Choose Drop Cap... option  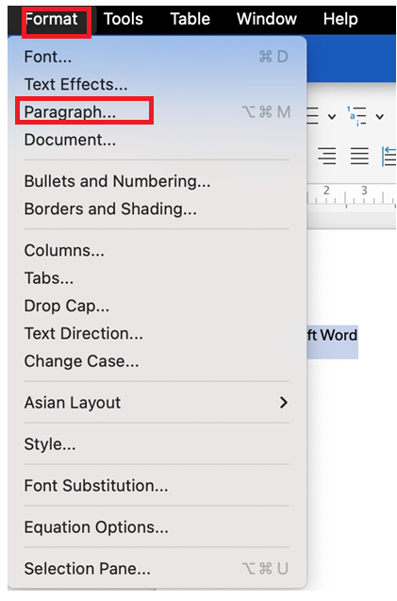coord(157,306)
